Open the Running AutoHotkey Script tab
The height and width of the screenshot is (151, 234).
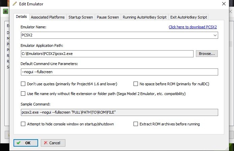pos(144,17)
